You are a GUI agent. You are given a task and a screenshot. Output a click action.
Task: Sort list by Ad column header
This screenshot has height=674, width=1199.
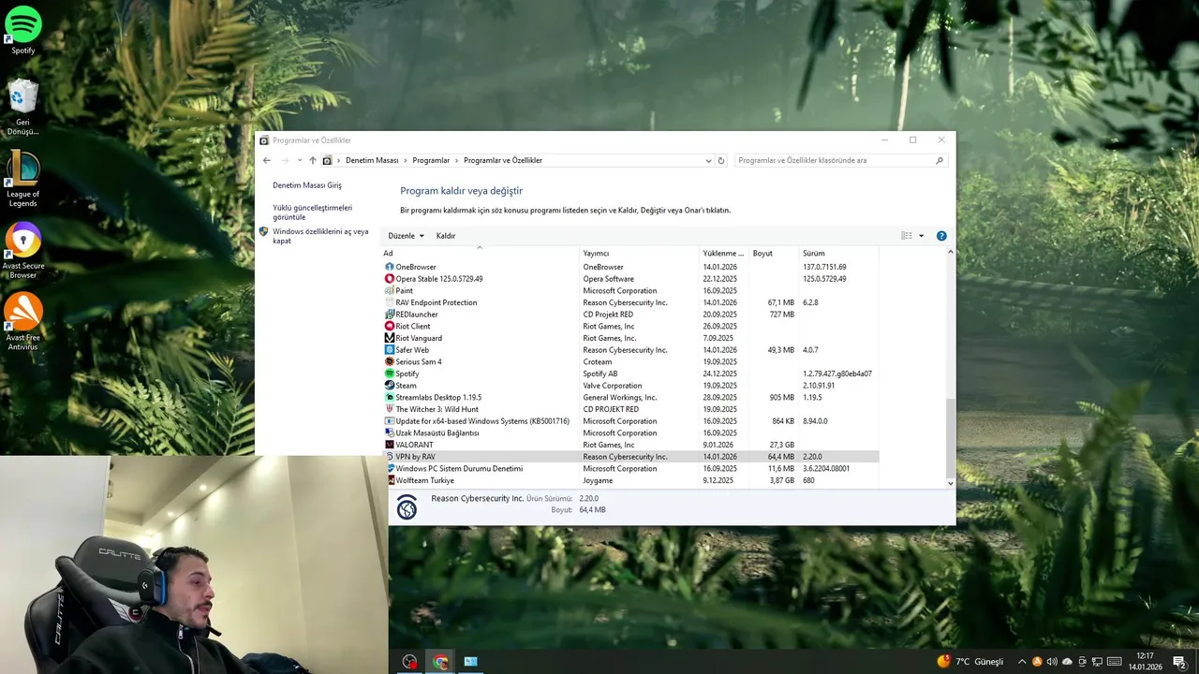point(481,254)
